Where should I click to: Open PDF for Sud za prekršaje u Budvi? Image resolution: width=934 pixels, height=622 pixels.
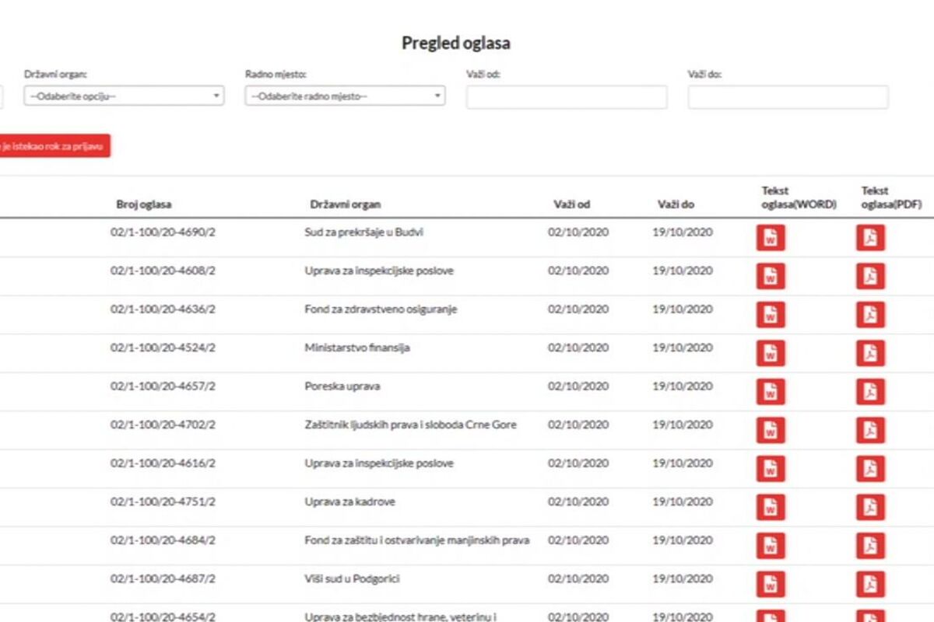(870, 238)
